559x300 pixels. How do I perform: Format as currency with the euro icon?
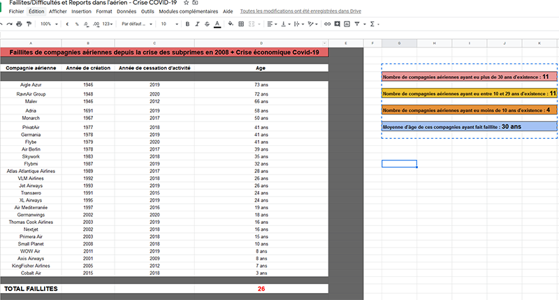67,24
